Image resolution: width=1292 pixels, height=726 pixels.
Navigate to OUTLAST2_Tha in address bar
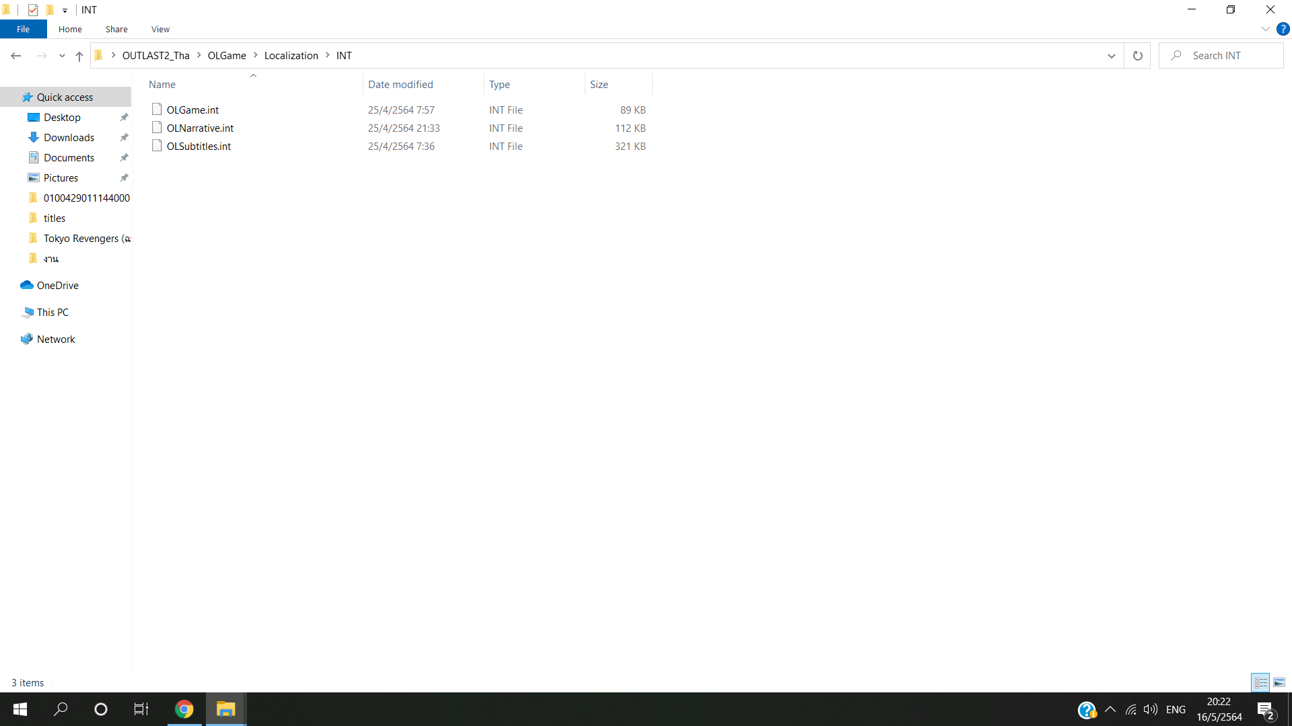click(x=155, y=56)
